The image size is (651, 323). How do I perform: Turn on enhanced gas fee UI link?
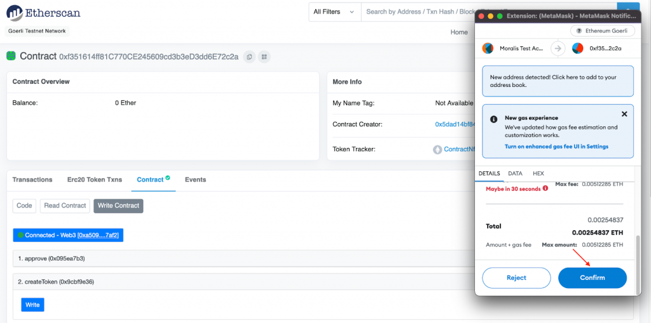pos(556,147)
